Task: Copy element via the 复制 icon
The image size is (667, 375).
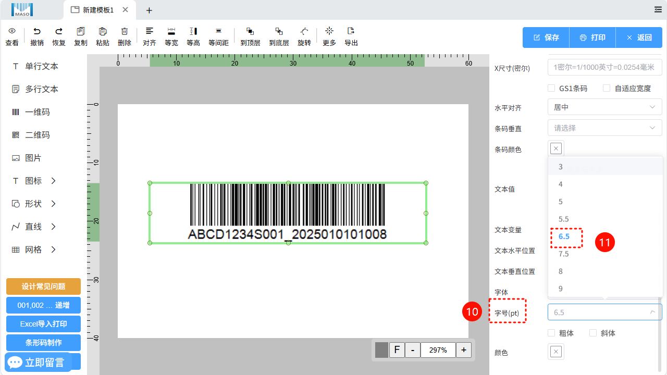Action: pyautogui.click(x=81, y=31)
